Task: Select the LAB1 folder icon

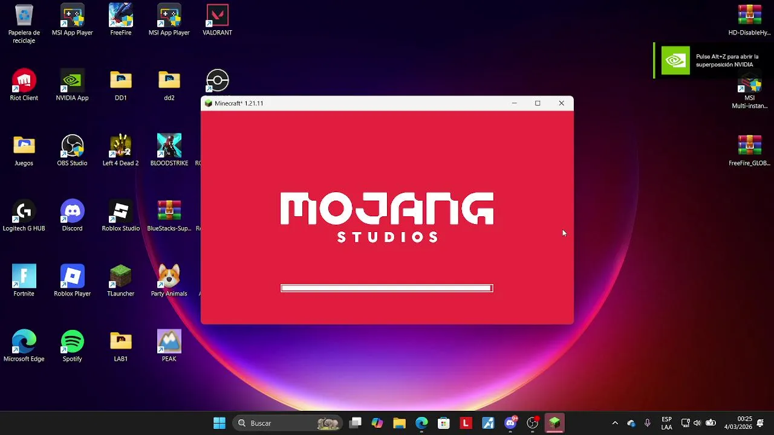Action: tap(121, 346)
